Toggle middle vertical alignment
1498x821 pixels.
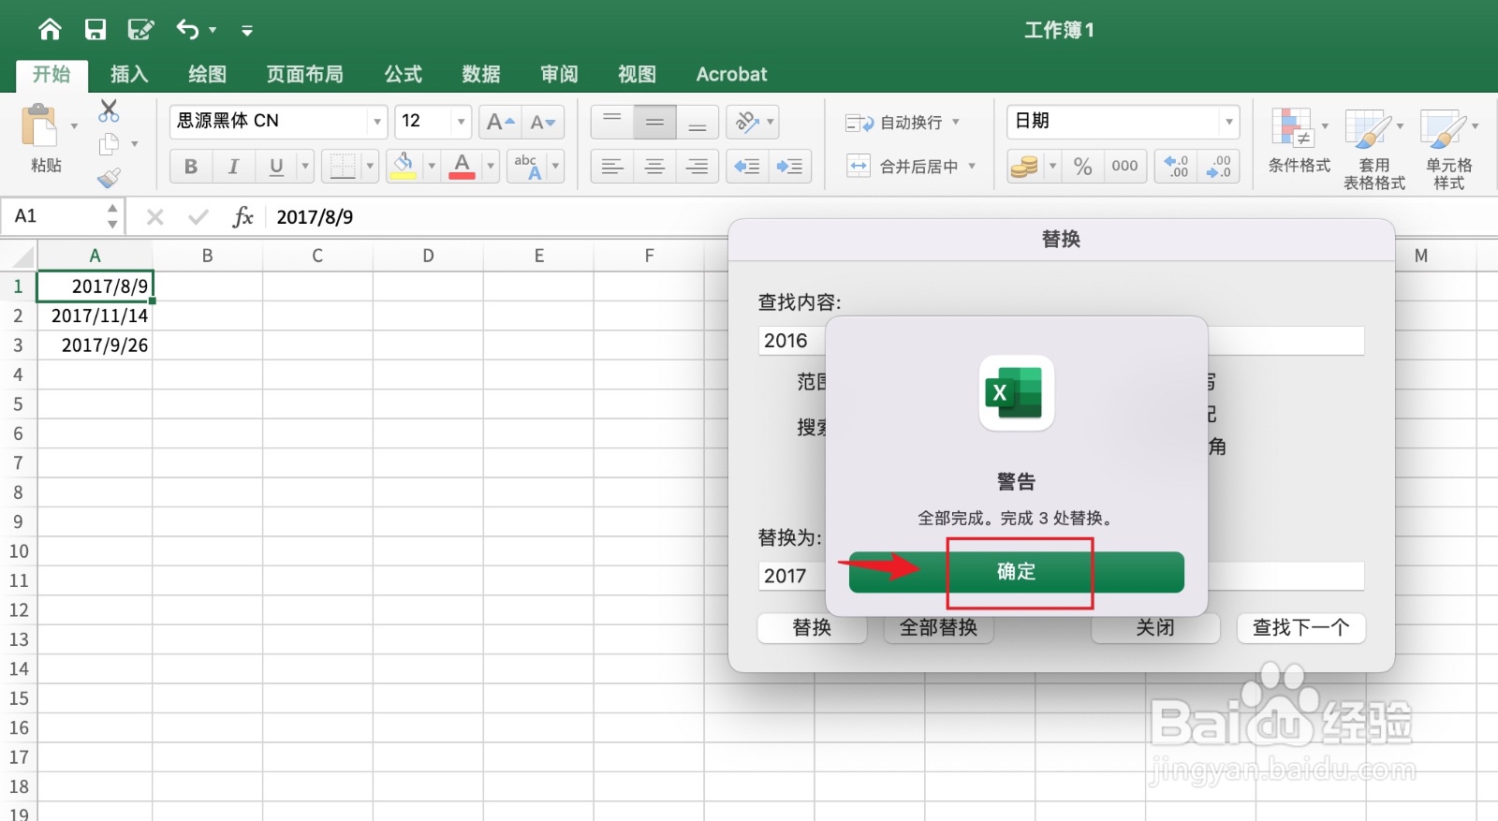point(654,122)
